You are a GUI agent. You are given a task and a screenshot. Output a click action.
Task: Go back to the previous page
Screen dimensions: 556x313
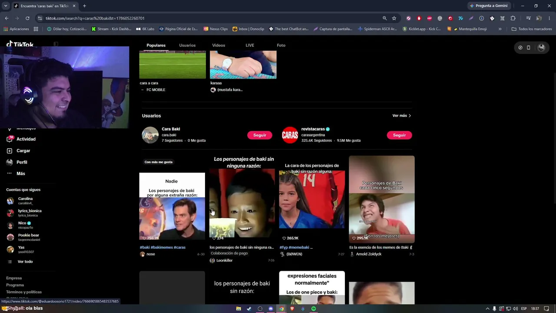pos(7,18)
